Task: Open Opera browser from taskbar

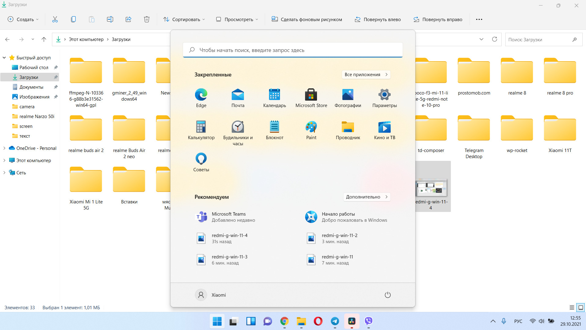Action: click(318, 321)
